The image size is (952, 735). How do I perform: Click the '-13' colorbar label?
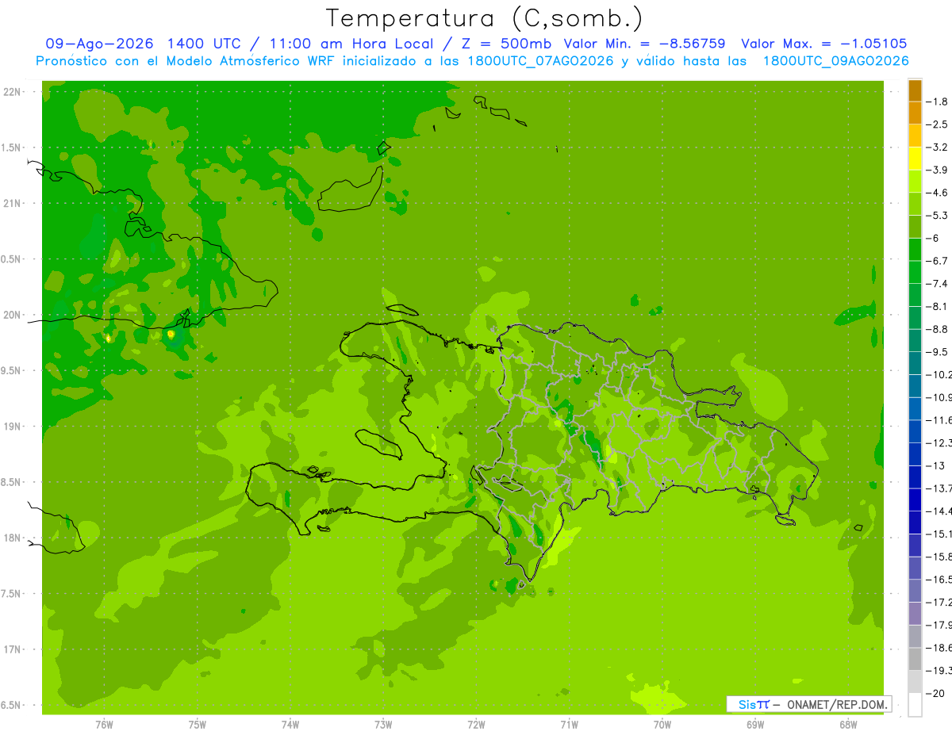point(937,465)
